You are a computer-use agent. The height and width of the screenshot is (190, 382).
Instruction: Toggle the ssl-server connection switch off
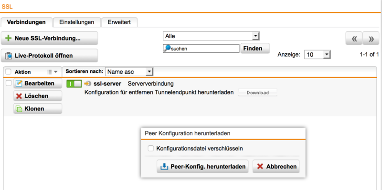pos(74,84)
